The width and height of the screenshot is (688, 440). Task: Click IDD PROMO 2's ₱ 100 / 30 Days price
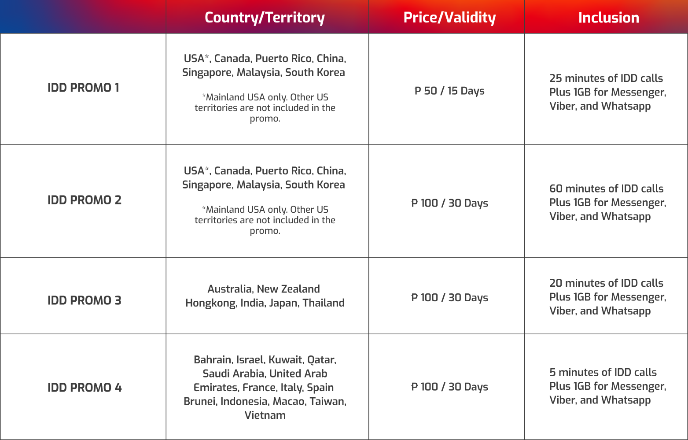(x=449, y=203)
